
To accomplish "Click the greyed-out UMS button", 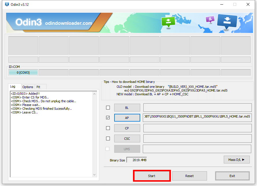I will [127, 149].
